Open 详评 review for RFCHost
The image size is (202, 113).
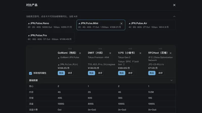click(160, 73)
